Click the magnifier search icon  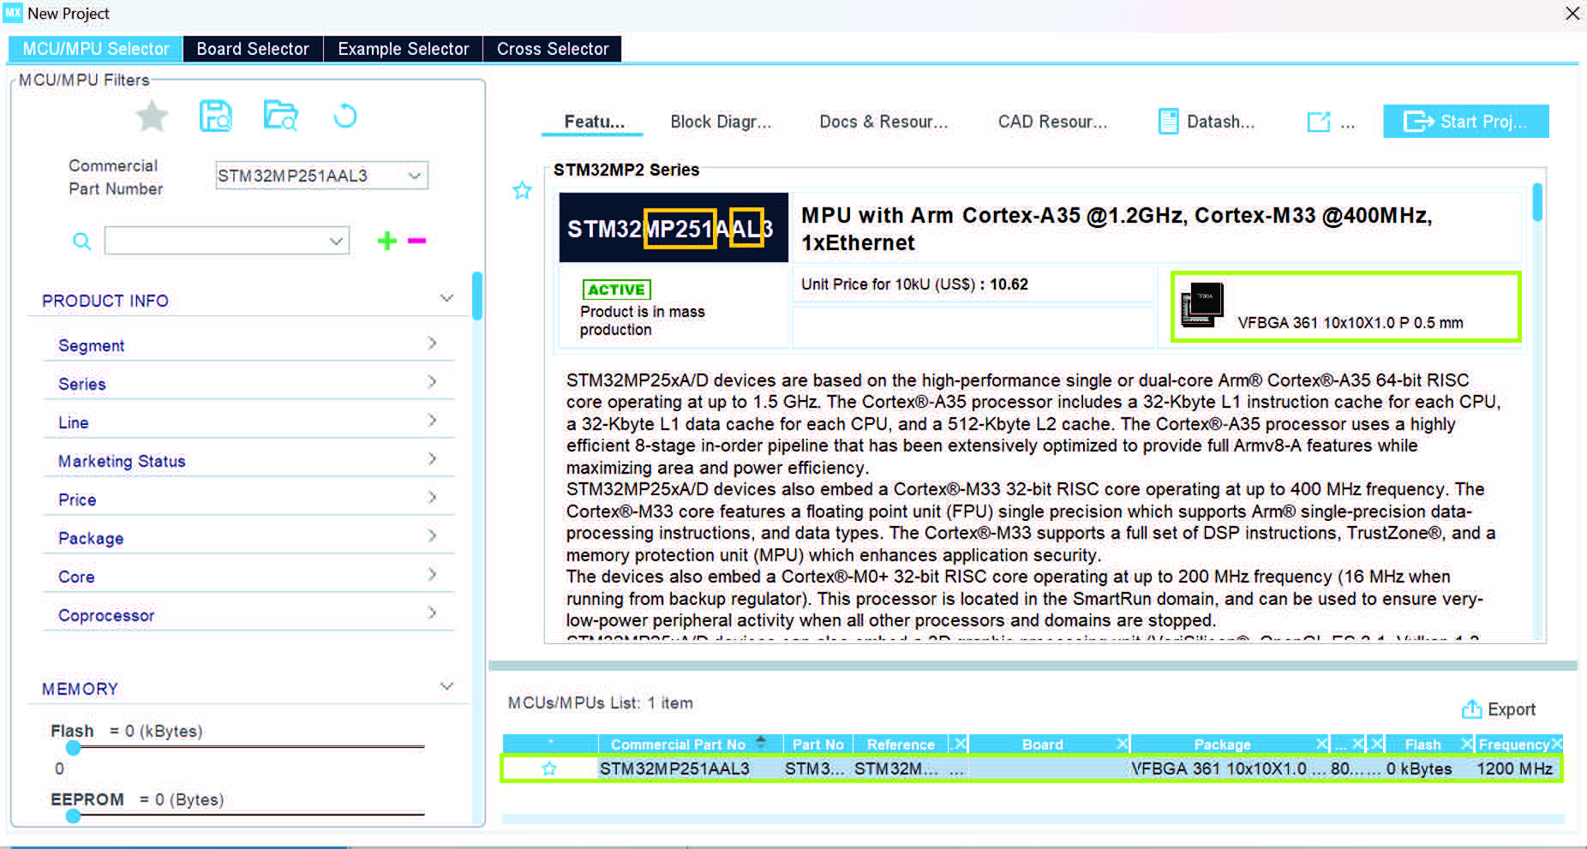81,242
